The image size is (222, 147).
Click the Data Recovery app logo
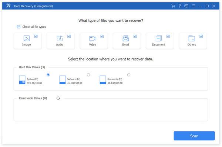(x=9, y=6)
